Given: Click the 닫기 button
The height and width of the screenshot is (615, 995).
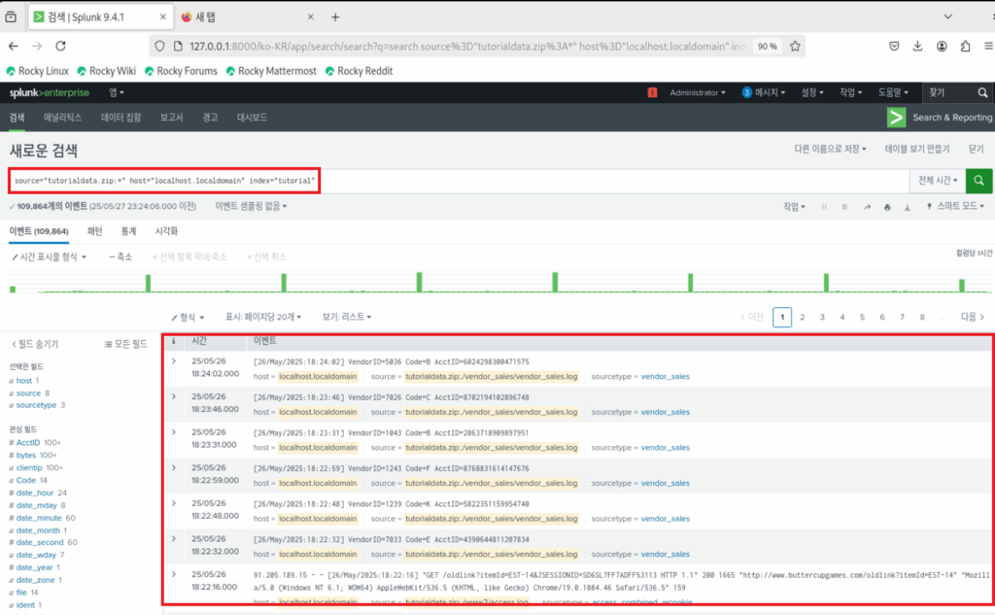Looking at the screenshot, I should click(x=976, y=150).
